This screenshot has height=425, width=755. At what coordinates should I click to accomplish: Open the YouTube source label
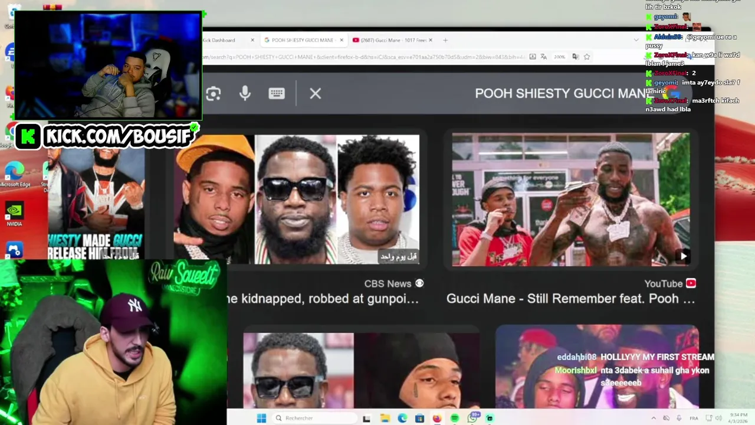[x=669, y=283]
